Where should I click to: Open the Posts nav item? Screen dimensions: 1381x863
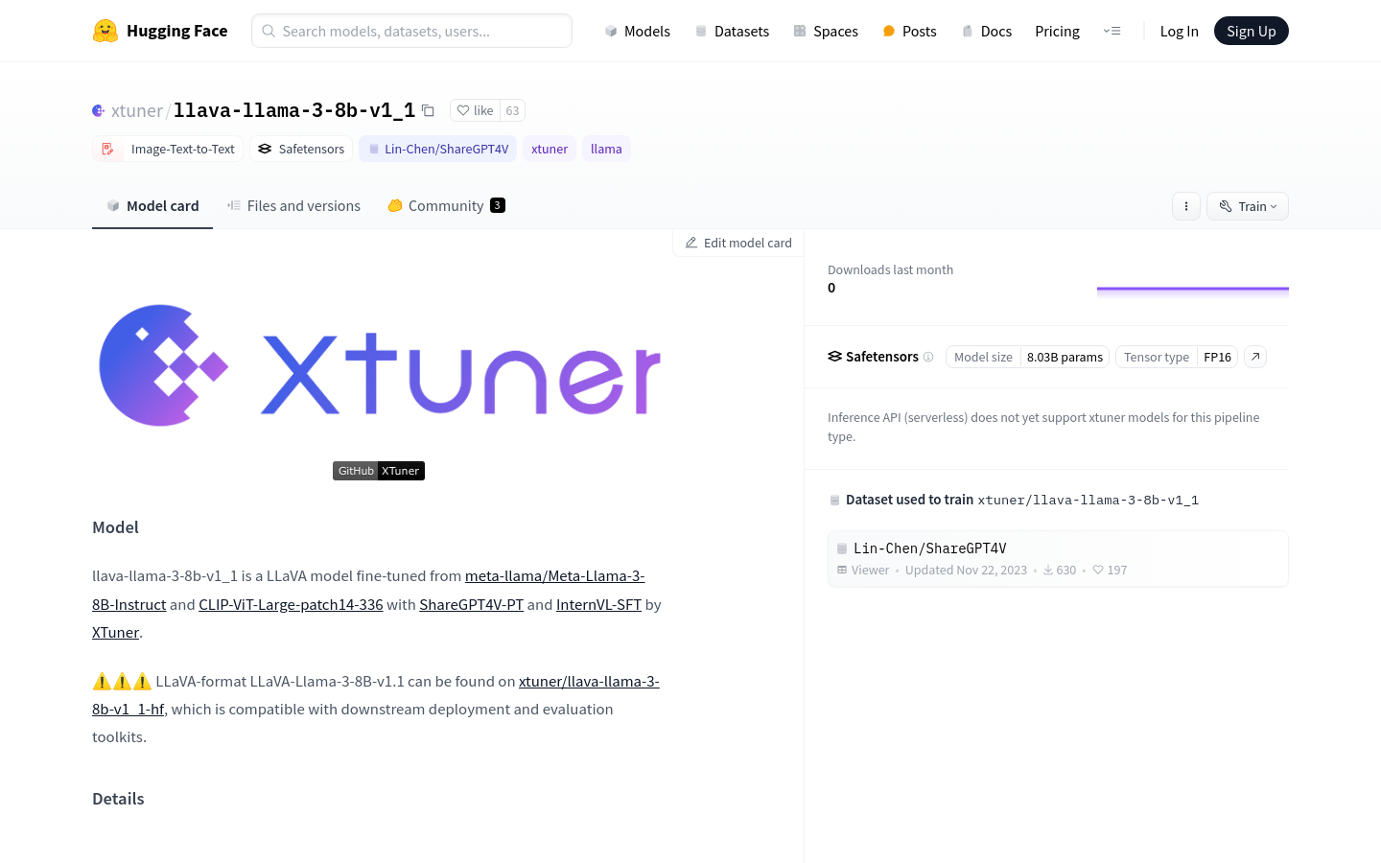pyautogui.click(x=909, y=31)
